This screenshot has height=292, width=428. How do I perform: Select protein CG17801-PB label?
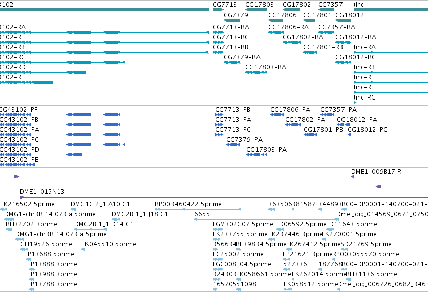[323, 130]
